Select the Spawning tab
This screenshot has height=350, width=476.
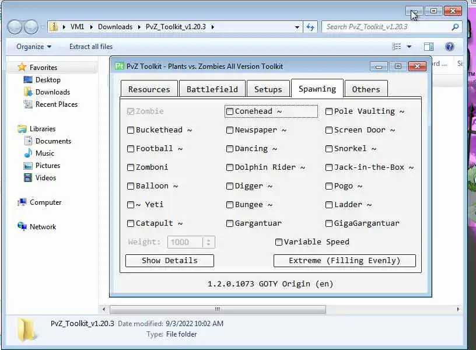click(317, 89)
